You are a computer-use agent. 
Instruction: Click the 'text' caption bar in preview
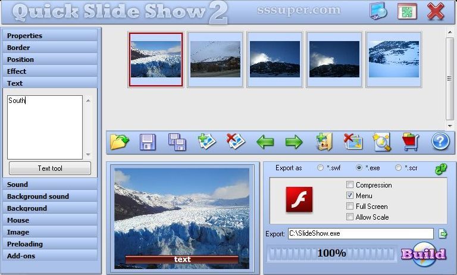tap(182, 260)
